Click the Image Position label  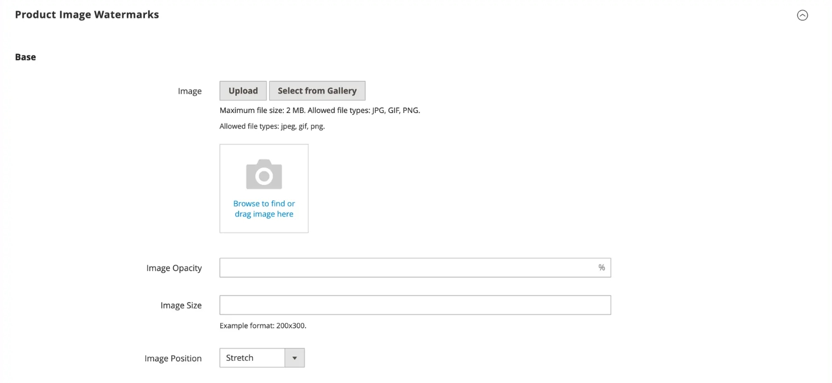click(173, 359)
